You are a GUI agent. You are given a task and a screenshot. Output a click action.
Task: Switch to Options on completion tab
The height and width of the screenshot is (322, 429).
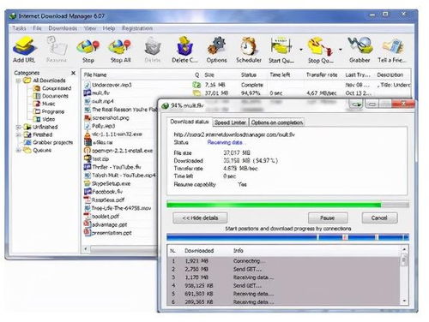pos(277,122)
